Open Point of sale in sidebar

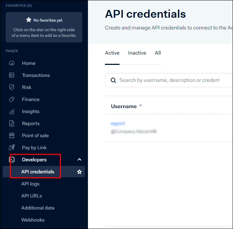coord(35,135)
